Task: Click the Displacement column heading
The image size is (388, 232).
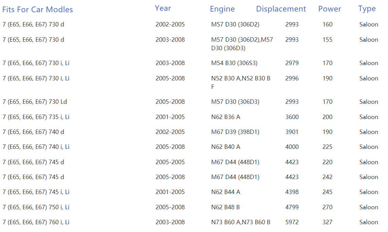Action: (281, 9)
